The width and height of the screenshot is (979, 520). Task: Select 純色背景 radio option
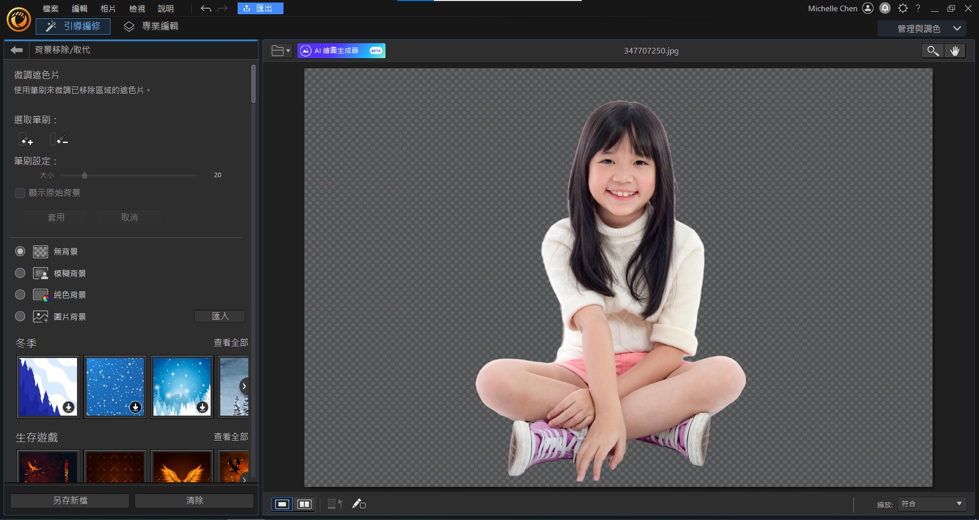(20, 294)
